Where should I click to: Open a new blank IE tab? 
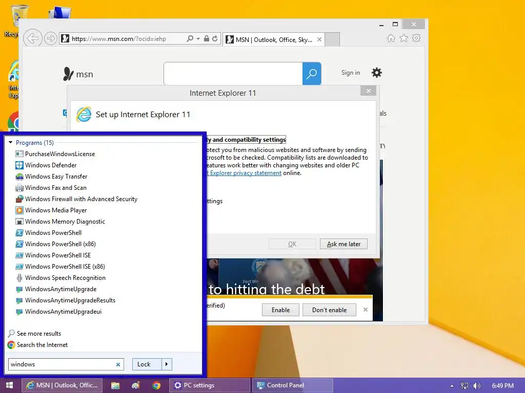click(332, 39)
